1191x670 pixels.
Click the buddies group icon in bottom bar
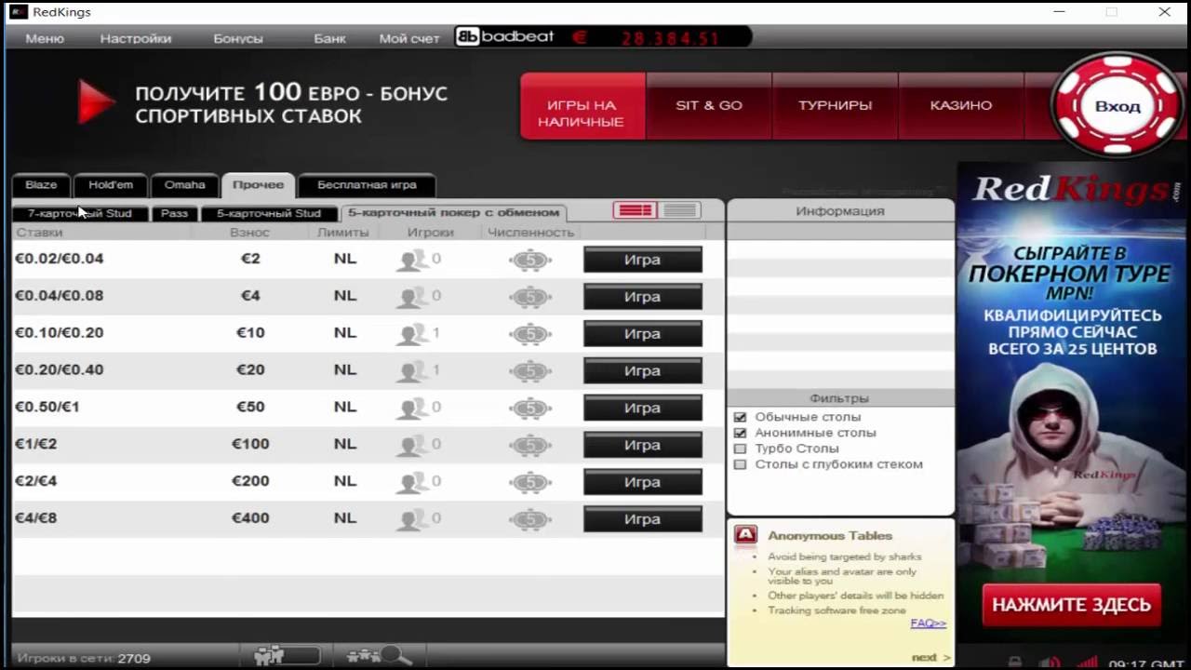point(269,656)
